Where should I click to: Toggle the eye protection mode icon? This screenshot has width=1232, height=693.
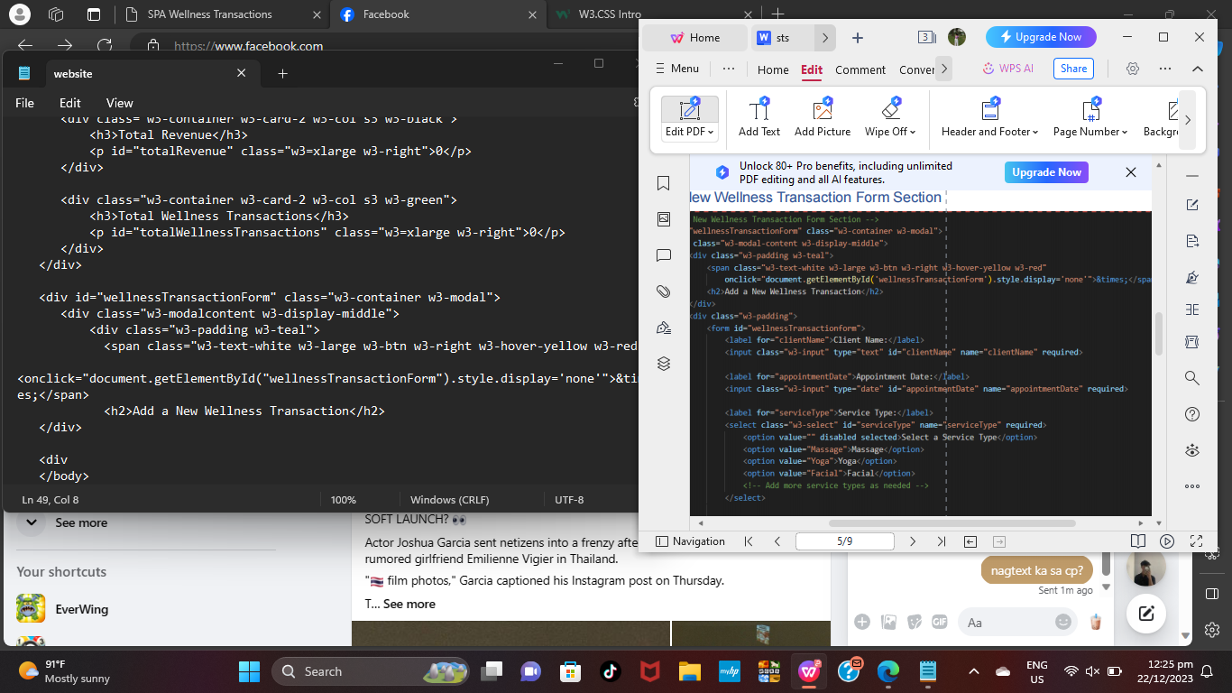point(1192,450)
